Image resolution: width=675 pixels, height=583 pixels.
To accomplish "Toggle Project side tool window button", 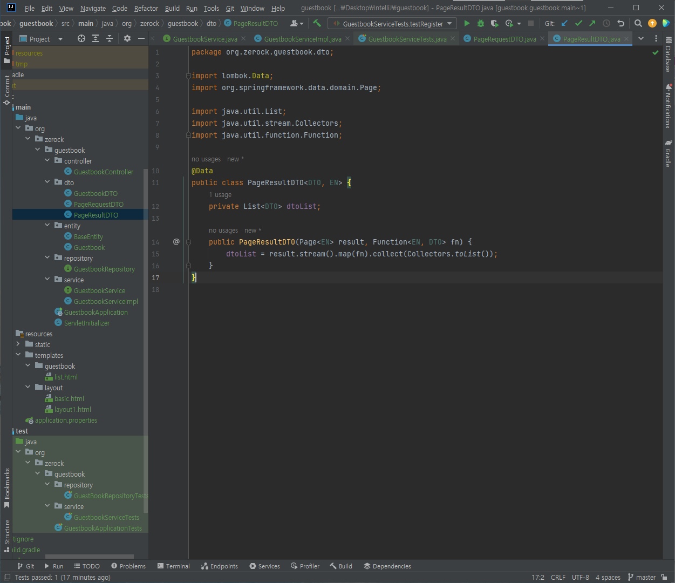I will 7,50.
